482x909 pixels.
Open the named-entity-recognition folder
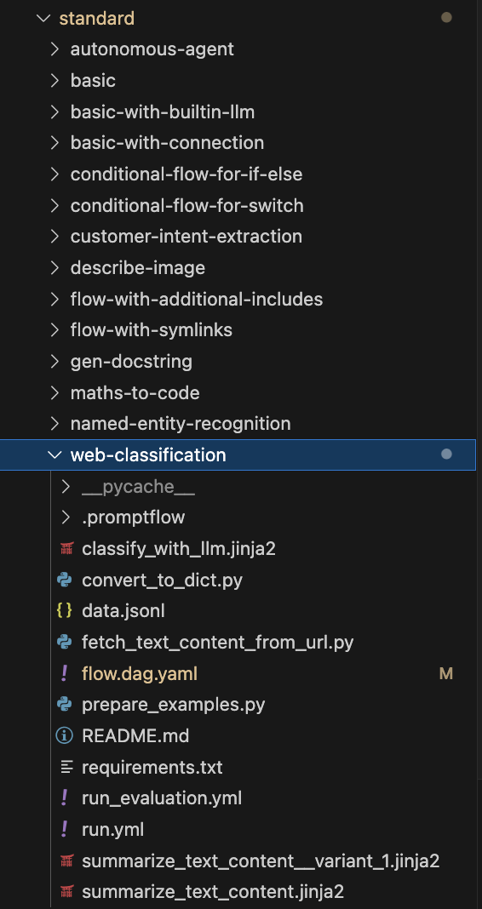click(181, 424)
